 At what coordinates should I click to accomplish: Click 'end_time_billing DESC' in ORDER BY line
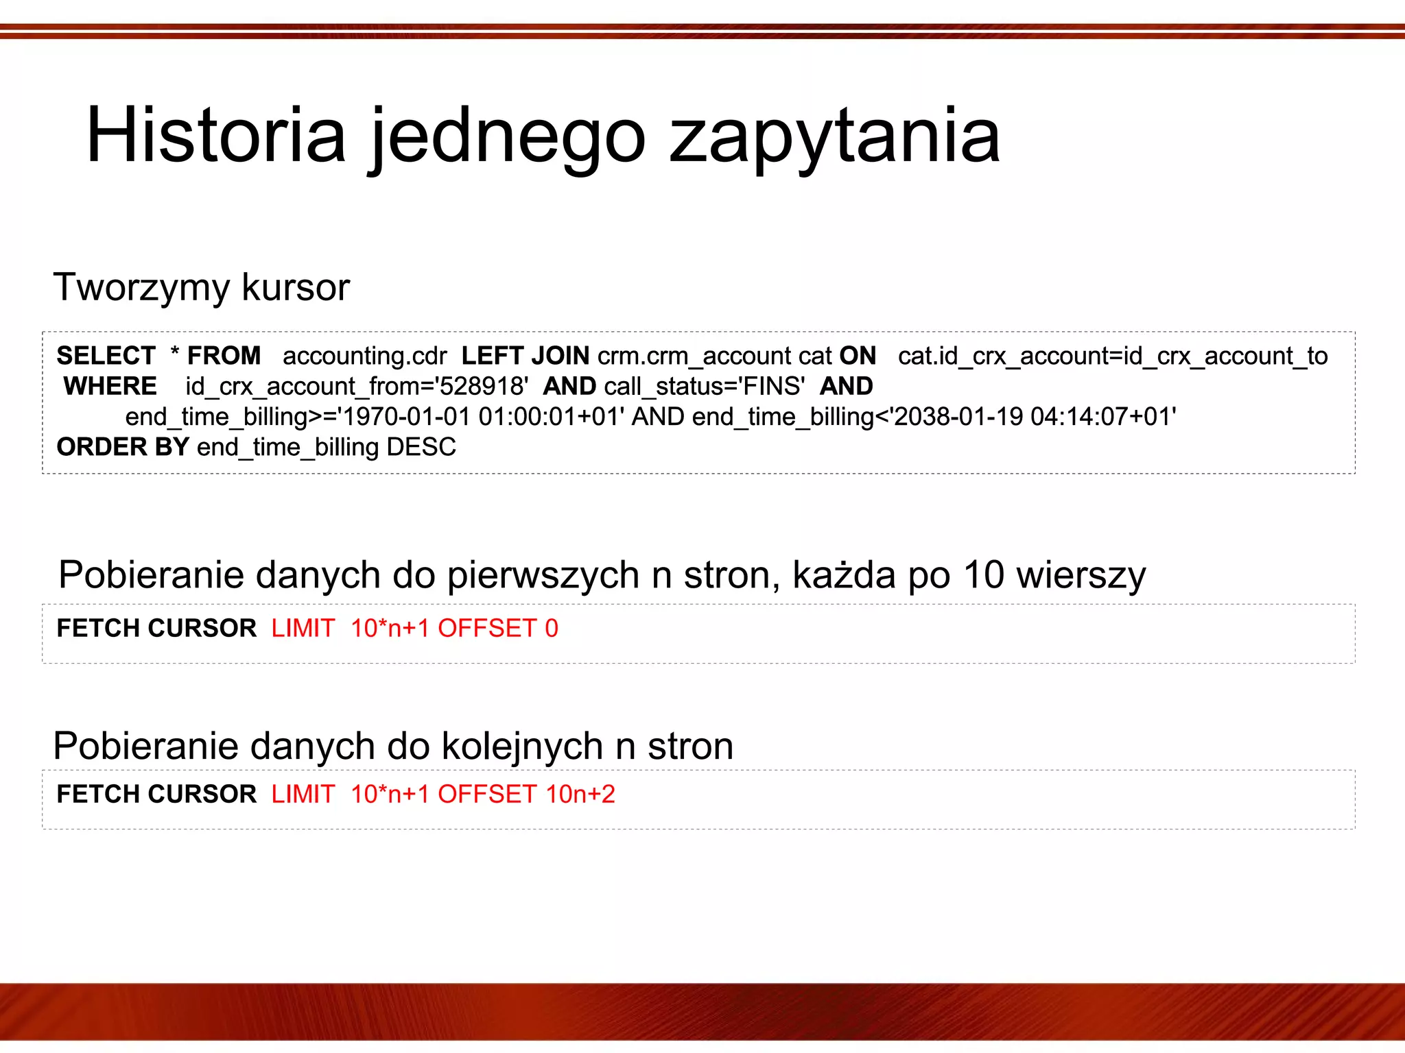[x=326, y=447]
